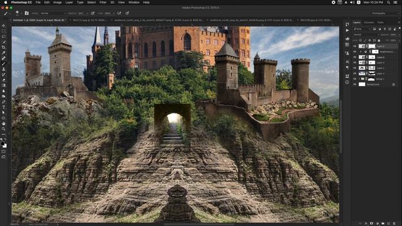Select the Clone Stamp tool
The height and width of the screenshot is (226, 402).
coord(4,69)
